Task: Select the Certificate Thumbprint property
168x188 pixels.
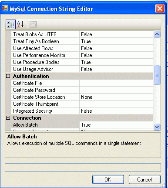Action: tap(45, 104)
